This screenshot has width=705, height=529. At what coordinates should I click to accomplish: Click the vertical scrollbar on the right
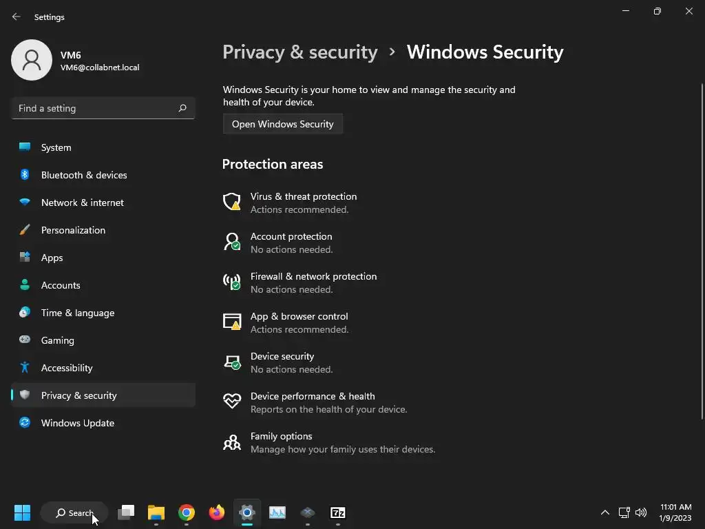tap(702, 252)
